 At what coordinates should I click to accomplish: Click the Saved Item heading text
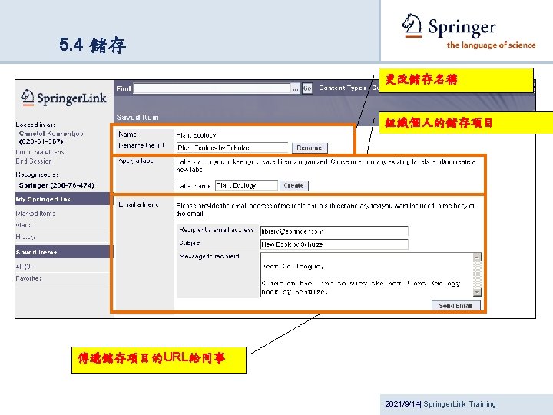pos(137,117)
